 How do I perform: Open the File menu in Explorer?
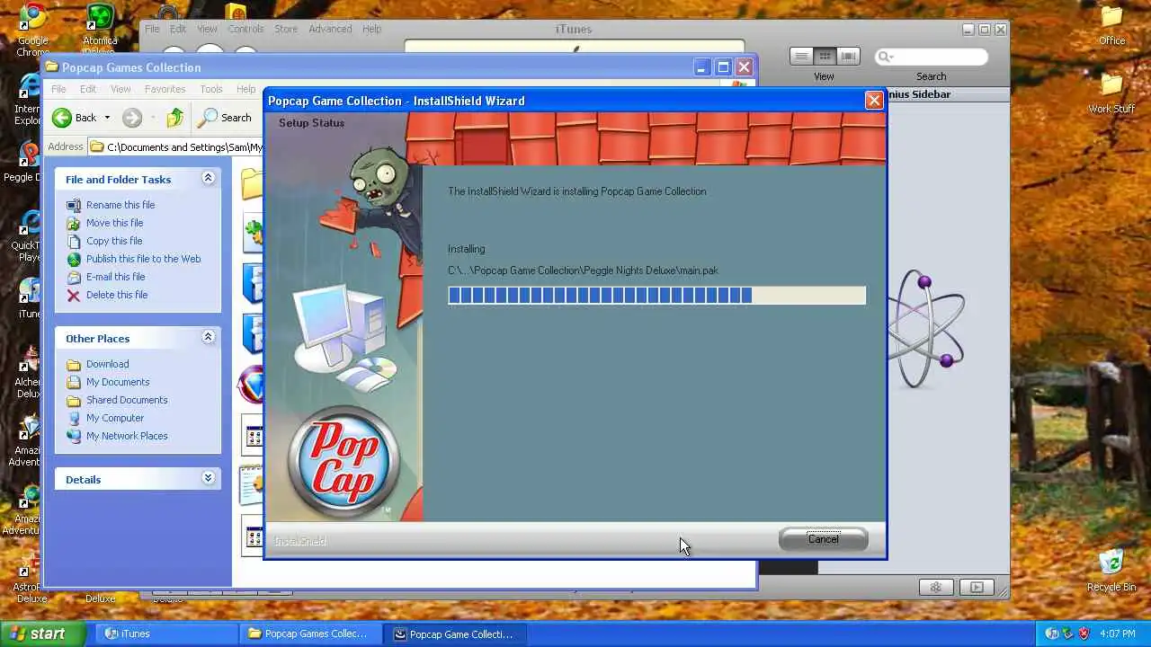click(58, 89)
